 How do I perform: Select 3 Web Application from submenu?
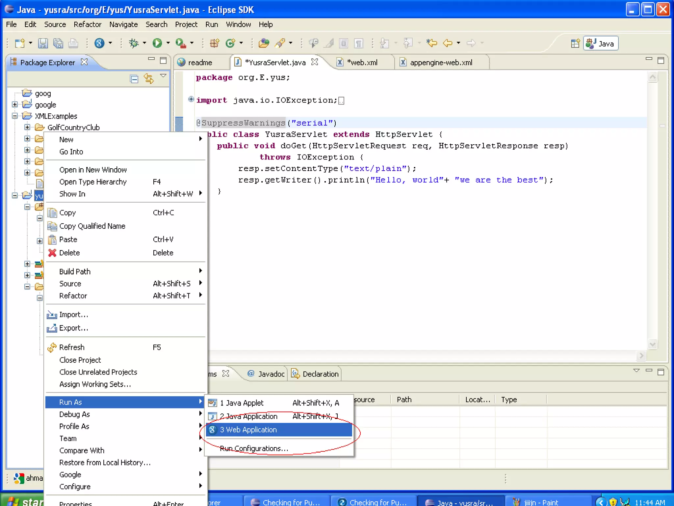[248, 430]
